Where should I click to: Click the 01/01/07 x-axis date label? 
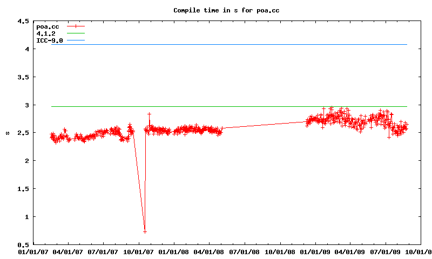33,251
